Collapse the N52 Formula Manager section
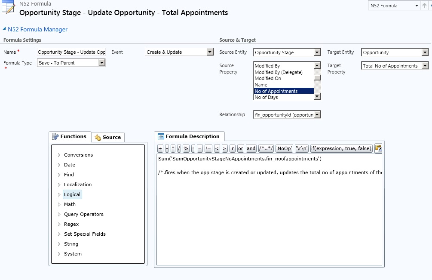The image size is (432, 280). pos(4,29)
